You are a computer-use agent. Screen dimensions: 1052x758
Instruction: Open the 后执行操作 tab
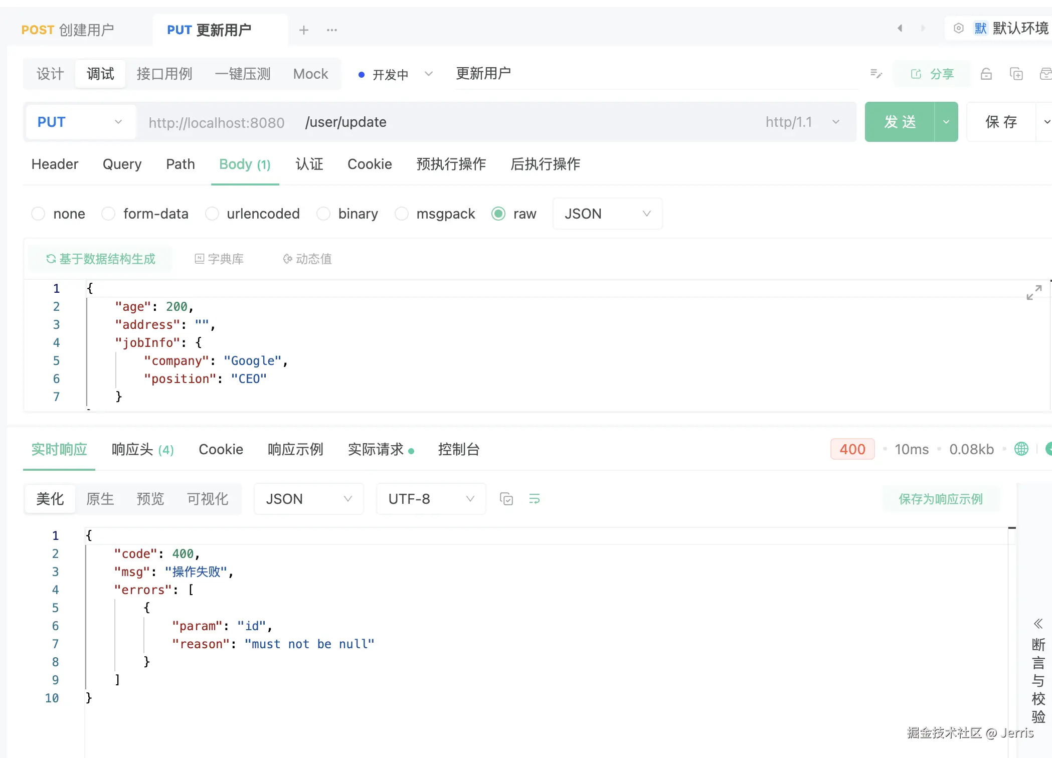545,164
